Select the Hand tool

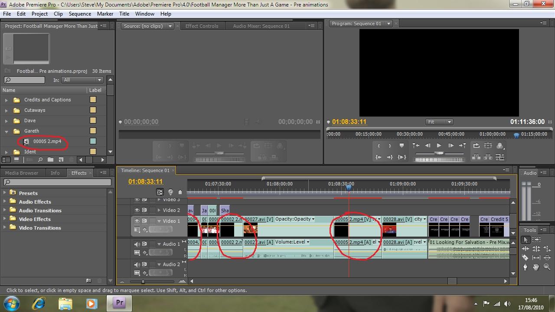pyautogui.click(x=536, y=267)
